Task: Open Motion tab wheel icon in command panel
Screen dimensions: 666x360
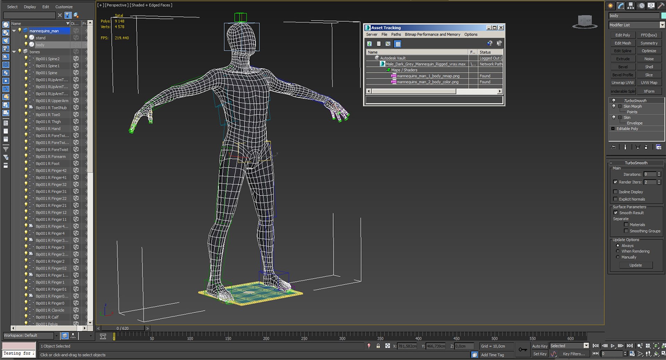Action: (641, 6)
